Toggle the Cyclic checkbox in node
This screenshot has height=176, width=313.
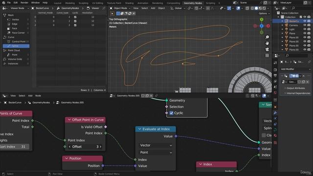(171, 113)
